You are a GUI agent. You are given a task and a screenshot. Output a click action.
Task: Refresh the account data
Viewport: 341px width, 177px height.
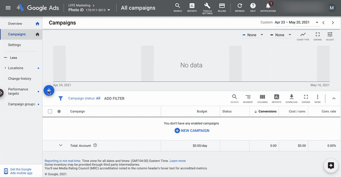240,8
